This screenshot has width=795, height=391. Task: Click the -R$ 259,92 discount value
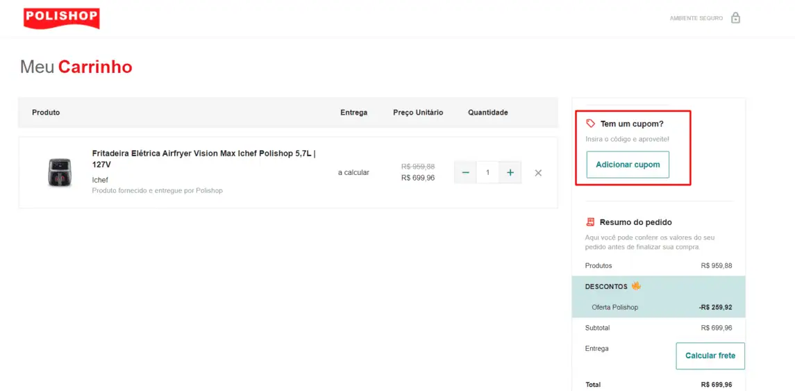point(715,308)
